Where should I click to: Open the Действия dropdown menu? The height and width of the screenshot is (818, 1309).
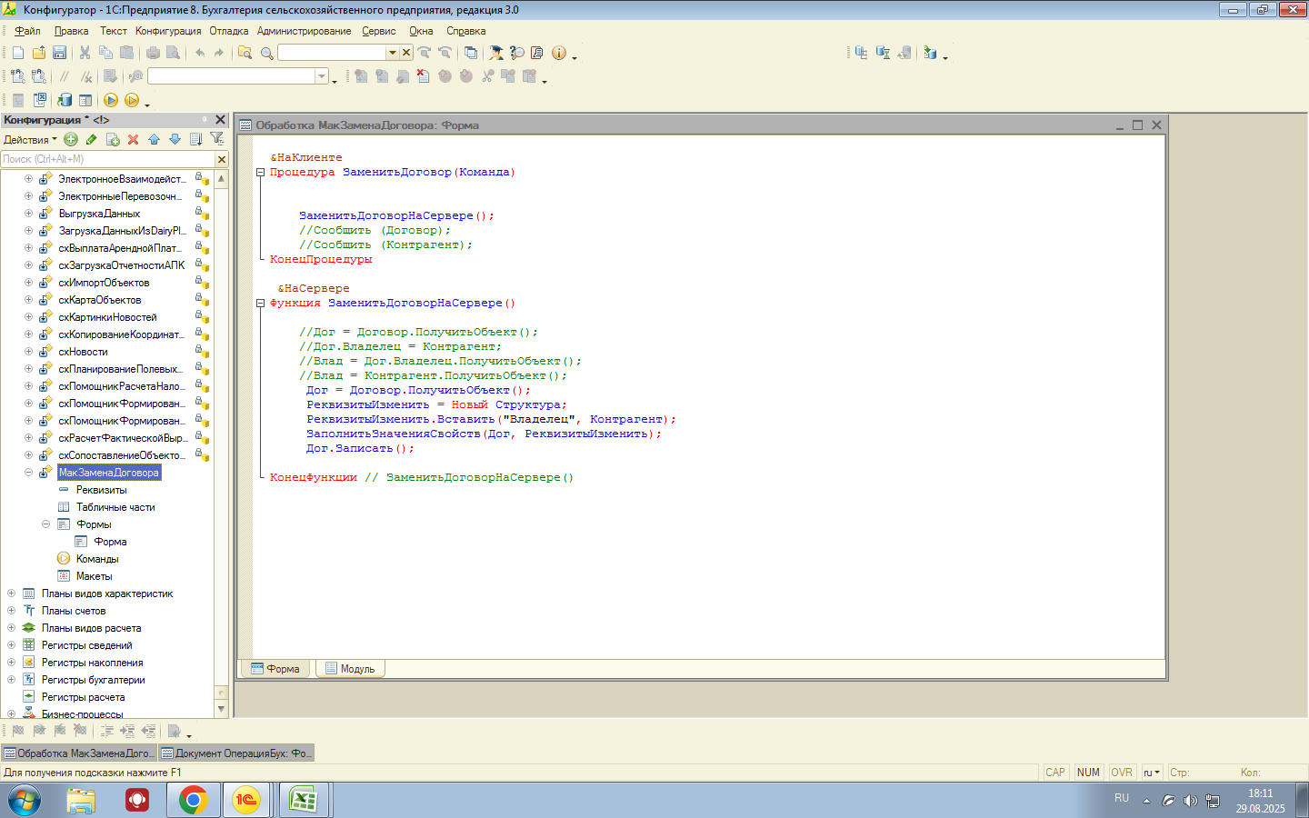(30, 140)
